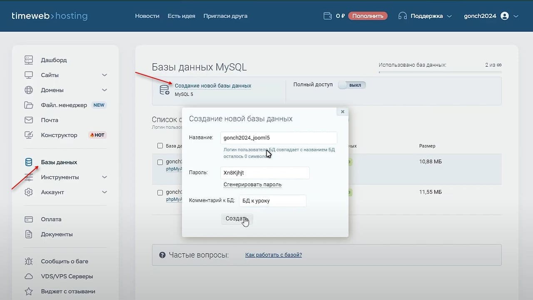Click the NEW badge beside Файл. менеджер
The height and width of the screenshot is (300, 533).
(x=99, y=105)
